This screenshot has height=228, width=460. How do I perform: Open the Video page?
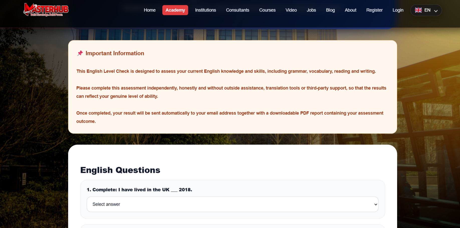pos(291,10)
